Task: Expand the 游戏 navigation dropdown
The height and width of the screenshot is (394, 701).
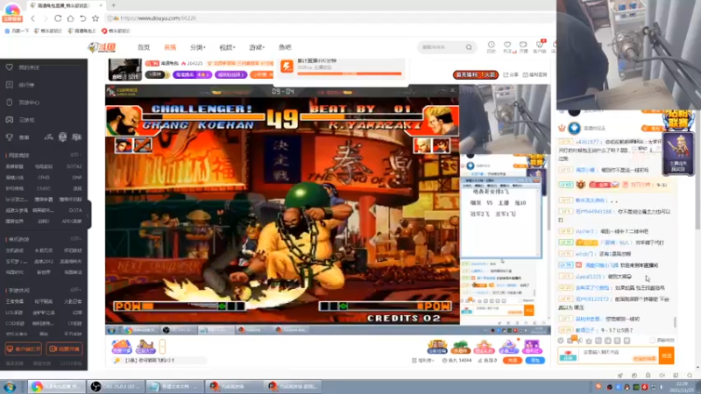Action: (x=257, y=47)
